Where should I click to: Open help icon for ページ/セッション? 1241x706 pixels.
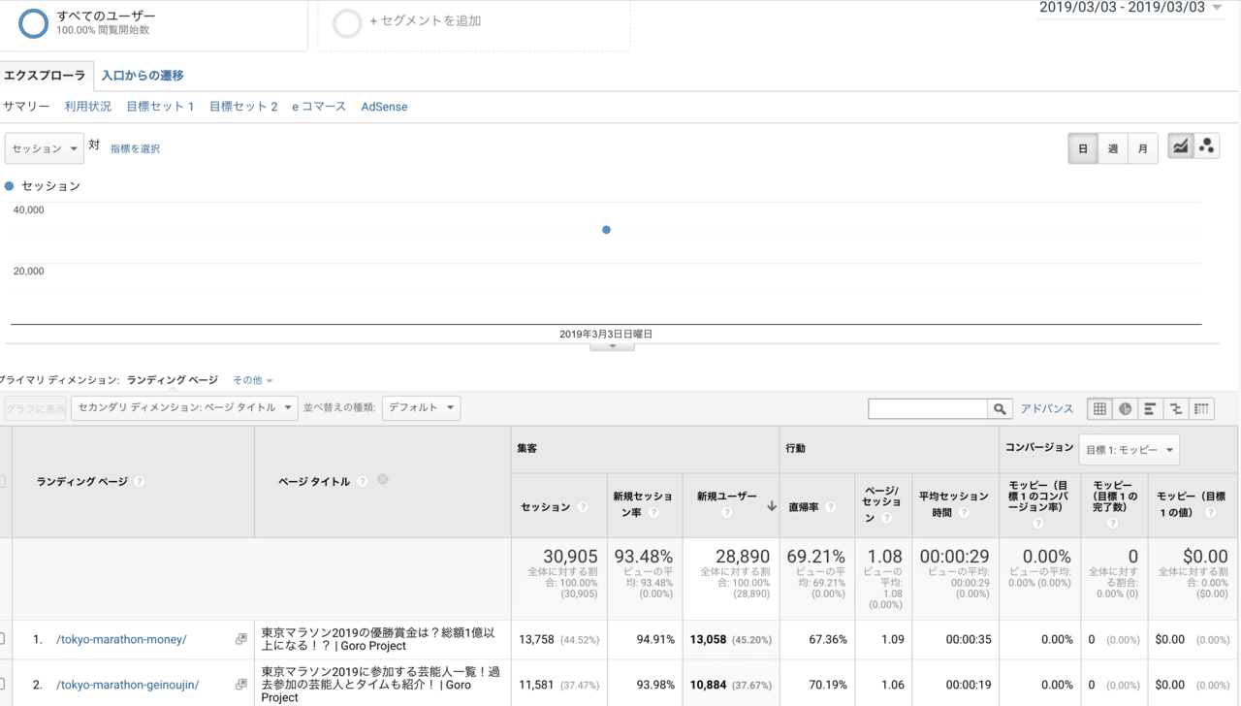(x=886, y=518)
